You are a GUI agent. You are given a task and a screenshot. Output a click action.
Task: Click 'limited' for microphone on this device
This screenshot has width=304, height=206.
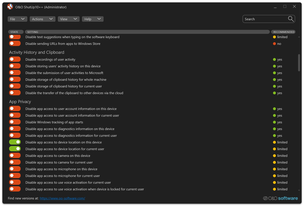(x=282, y=169)
